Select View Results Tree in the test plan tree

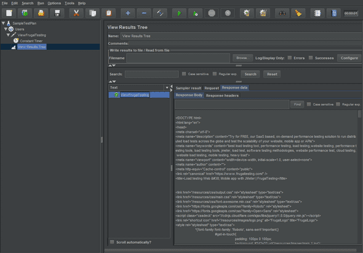32,47
